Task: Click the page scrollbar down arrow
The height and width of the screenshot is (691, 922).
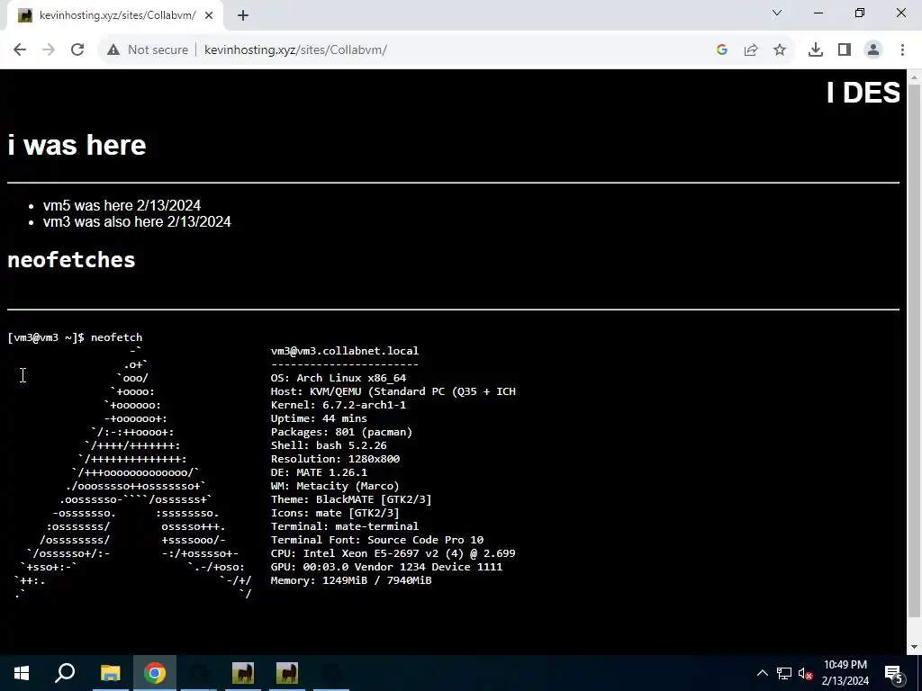Action: click(915, 647)
